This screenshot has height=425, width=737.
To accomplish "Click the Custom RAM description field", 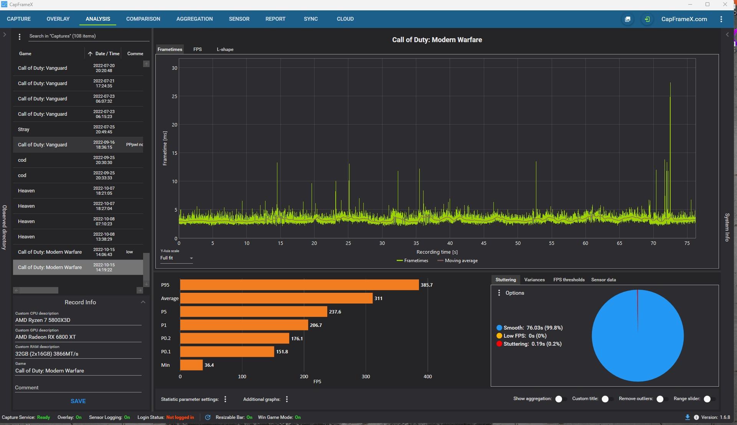I will click(x=78, y=354).
